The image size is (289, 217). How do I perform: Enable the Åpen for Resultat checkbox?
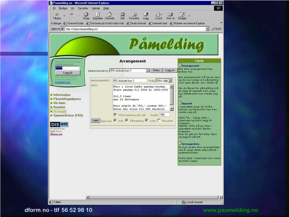point(159,120)
